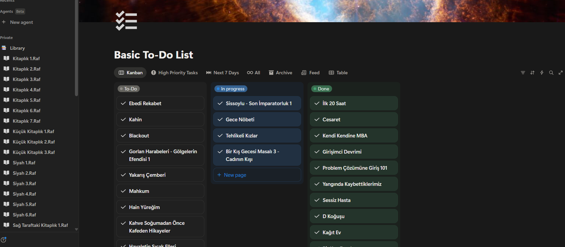Click the lightning bolt automations icon
565x247 pixels.
[x=541, y=73]
